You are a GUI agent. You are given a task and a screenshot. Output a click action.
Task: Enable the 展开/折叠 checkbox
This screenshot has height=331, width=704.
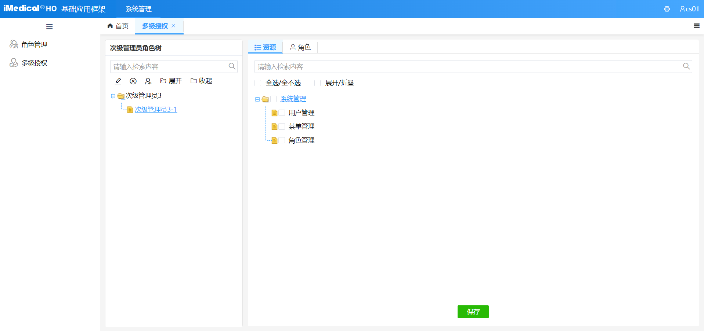(317, 83)
